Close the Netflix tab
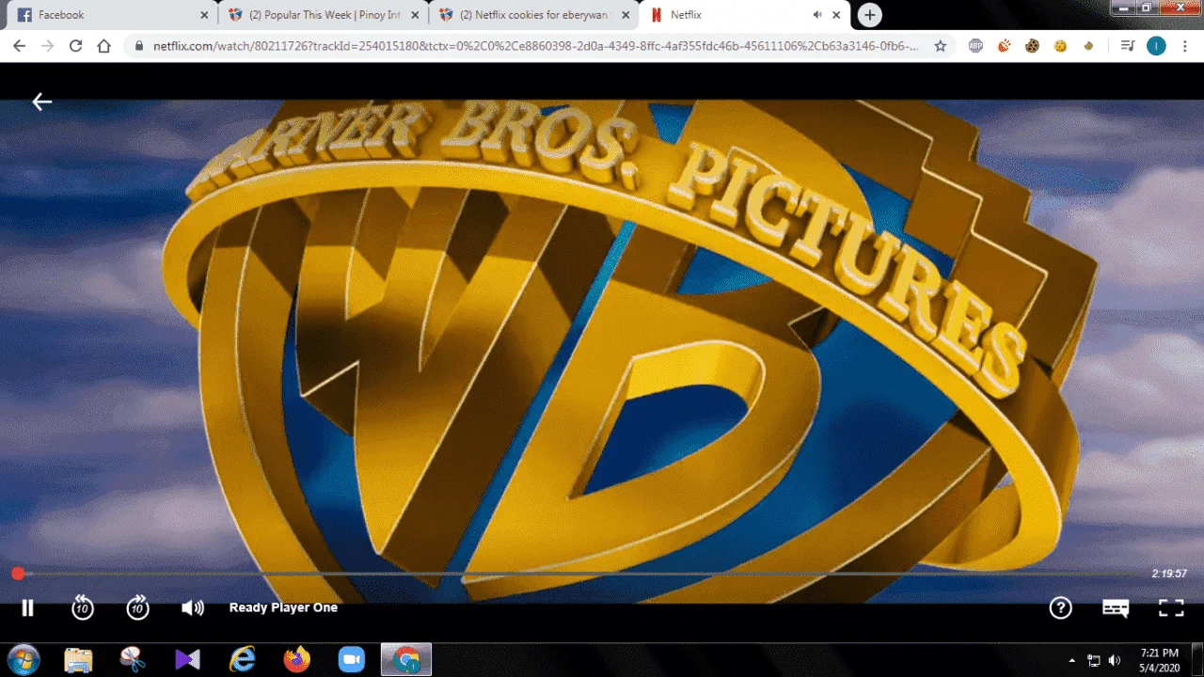The height and width of the screenshot is (677, 1204). tap(836, 15)
